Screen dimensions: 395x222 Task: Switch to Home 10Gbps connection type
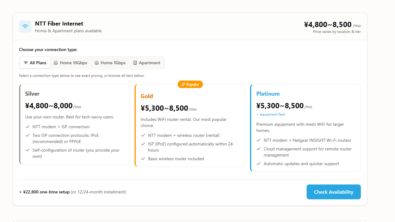tap(71, 63)
